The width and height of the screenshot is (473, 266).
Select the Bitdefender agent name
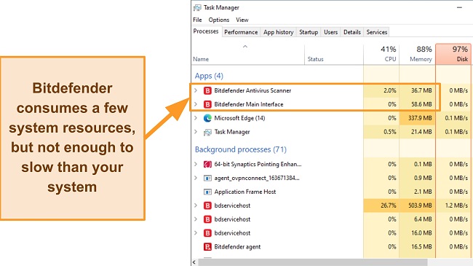click(237, 246)
